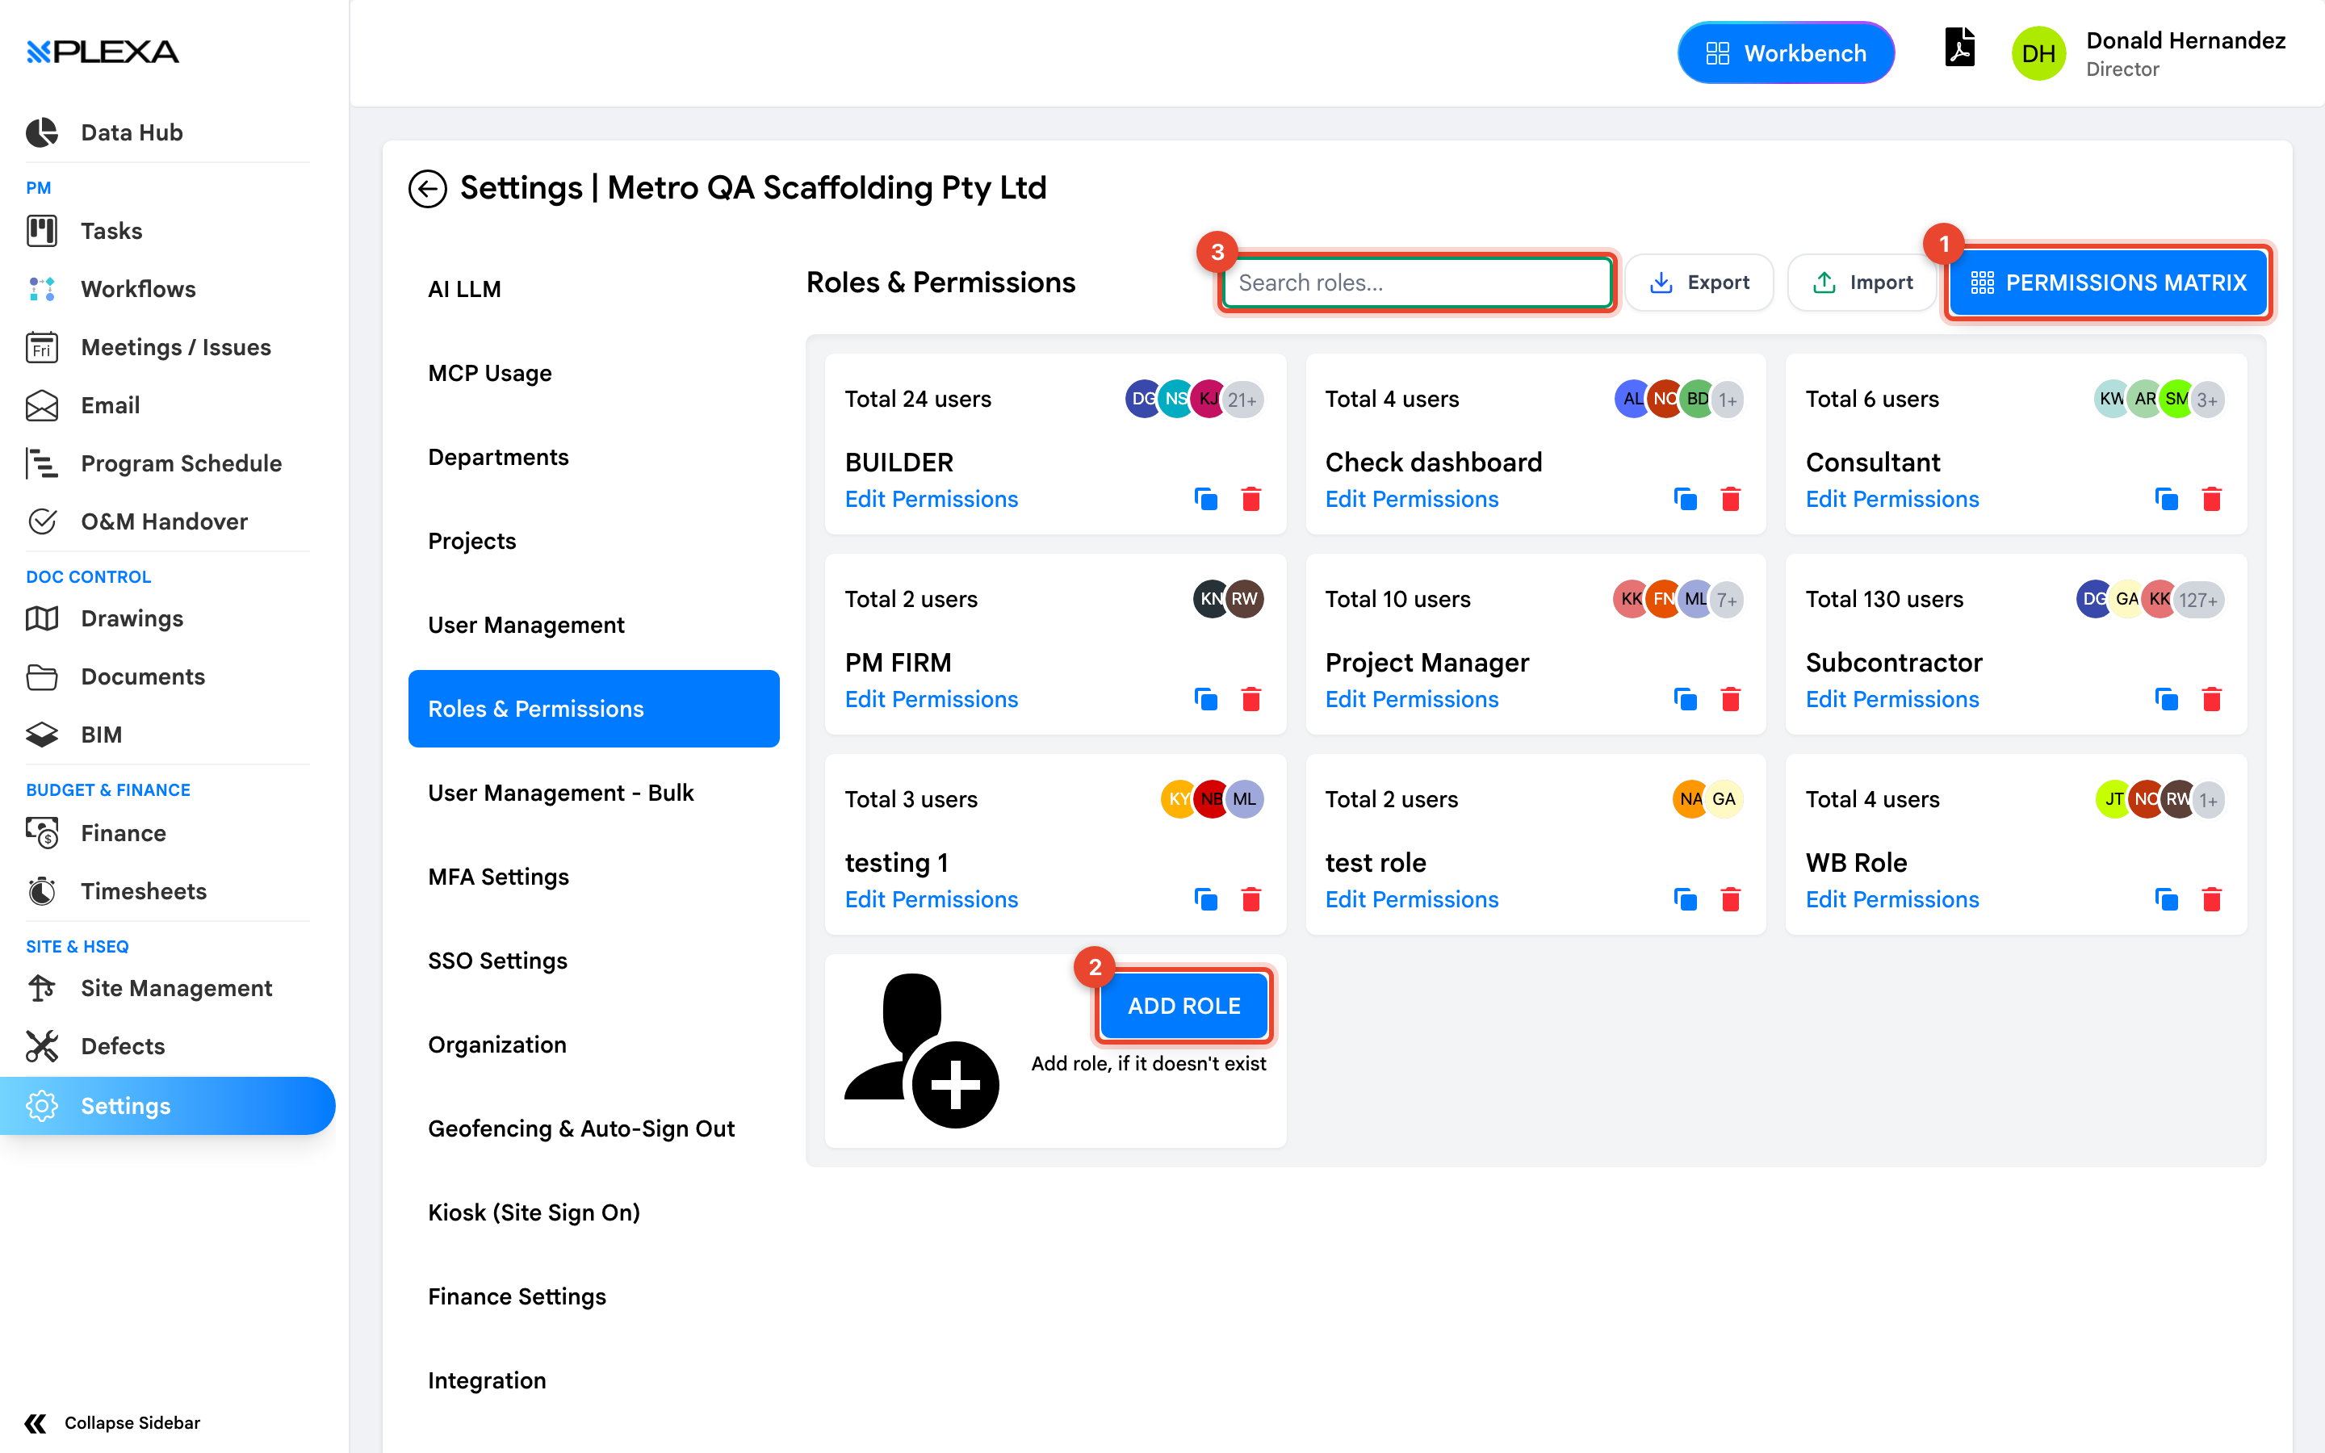Duplicate the BUILDER role
2325x1453 pixels.
[x=1206, y=499]
